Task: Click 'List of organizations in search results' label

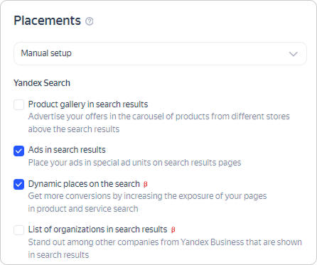Action: pyautogui.click(x=97, y=229)
